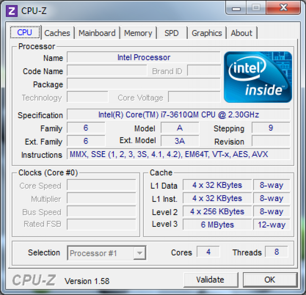Open the About tab
This screenshot has height=295, width=306.
(x=241, y=33)
